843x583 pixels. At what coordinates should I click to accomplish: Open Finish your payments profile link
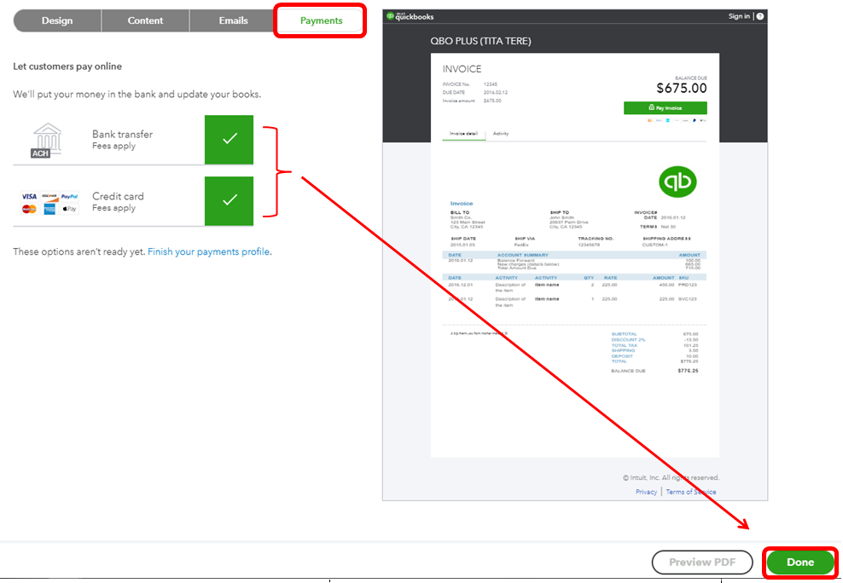[208, 251]
